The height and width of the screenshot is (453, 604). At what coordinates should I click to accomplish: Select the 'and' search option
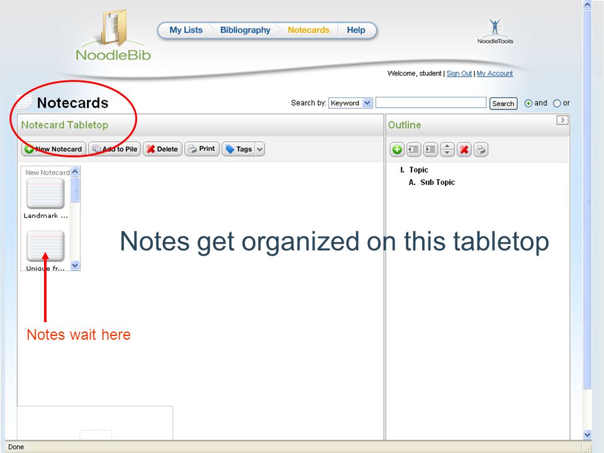[x=528, y=103]
